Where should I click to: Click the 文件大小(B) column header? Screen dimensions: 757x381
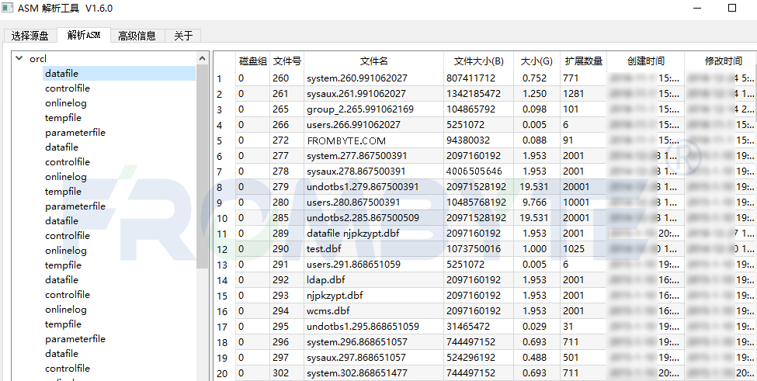[478, 61]
